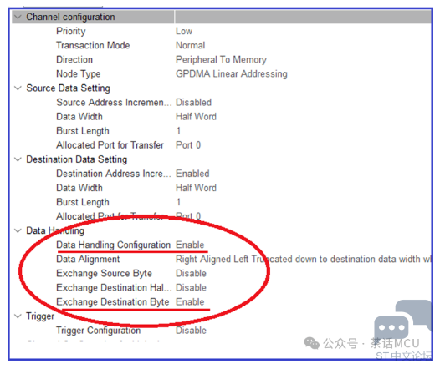Select the Channel configuration header text
This screenshot has height=369, width=440.
coord(70,17)
